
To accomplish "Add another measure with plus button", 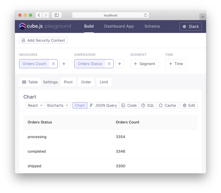I will point(64,64).
